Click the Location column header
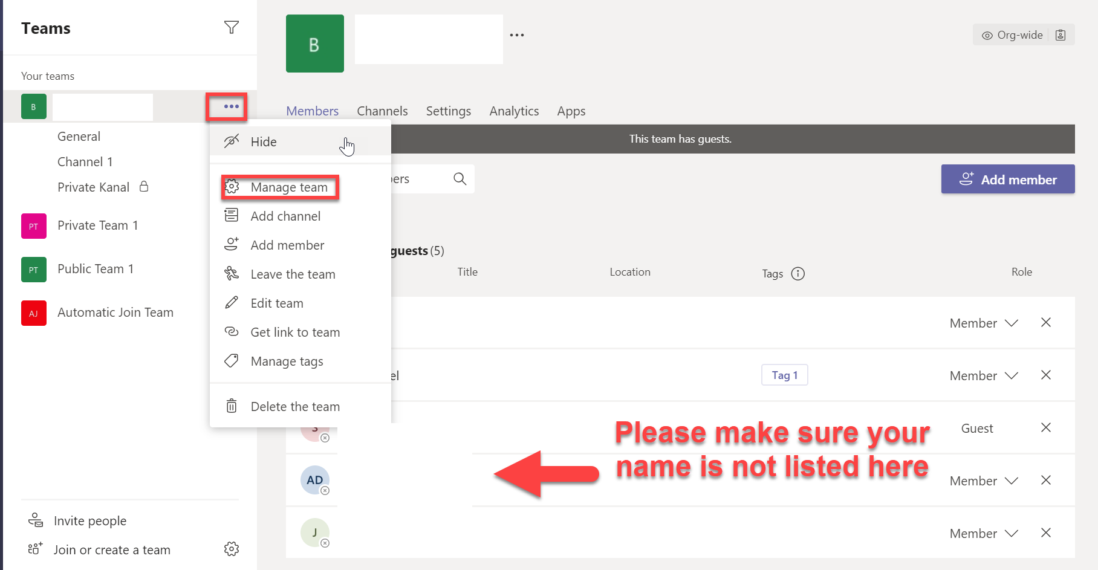The width and height of the screenshot is (1098, 570). tap(630, 272)
